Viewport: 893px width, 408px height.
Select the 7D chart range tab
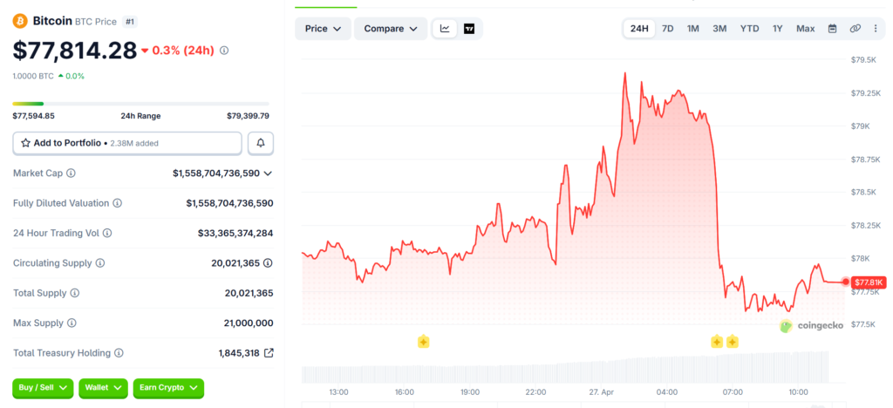667,29
